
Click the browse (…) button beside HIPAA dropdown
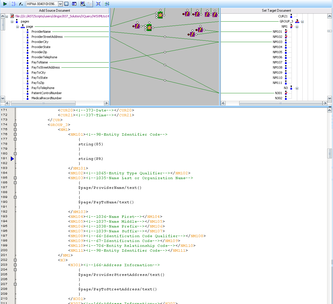[66, 4]
